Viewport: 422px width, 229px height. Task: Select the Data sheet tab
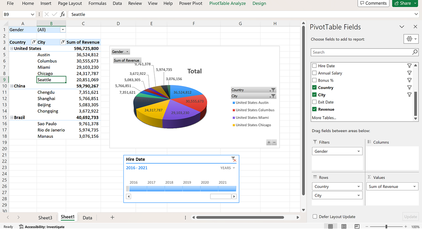[x=87, y=217]
